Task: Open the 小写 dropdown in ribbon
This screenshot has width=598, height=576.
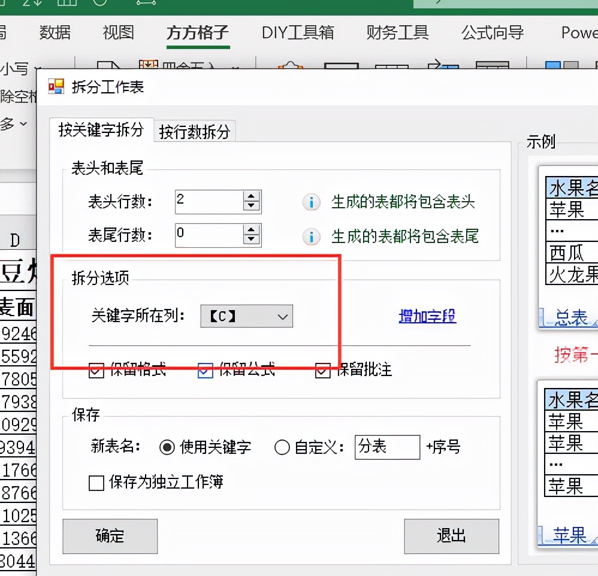Action: click(x=20, y=69)
